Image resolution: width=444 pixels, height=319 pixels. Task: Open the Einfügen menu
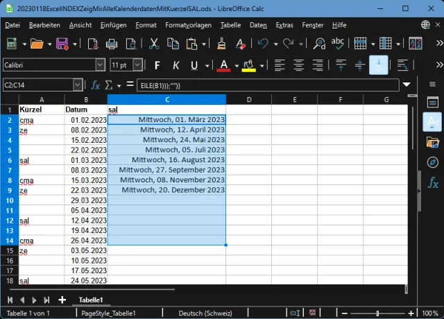pyautogui.click(x=113, y=25)
